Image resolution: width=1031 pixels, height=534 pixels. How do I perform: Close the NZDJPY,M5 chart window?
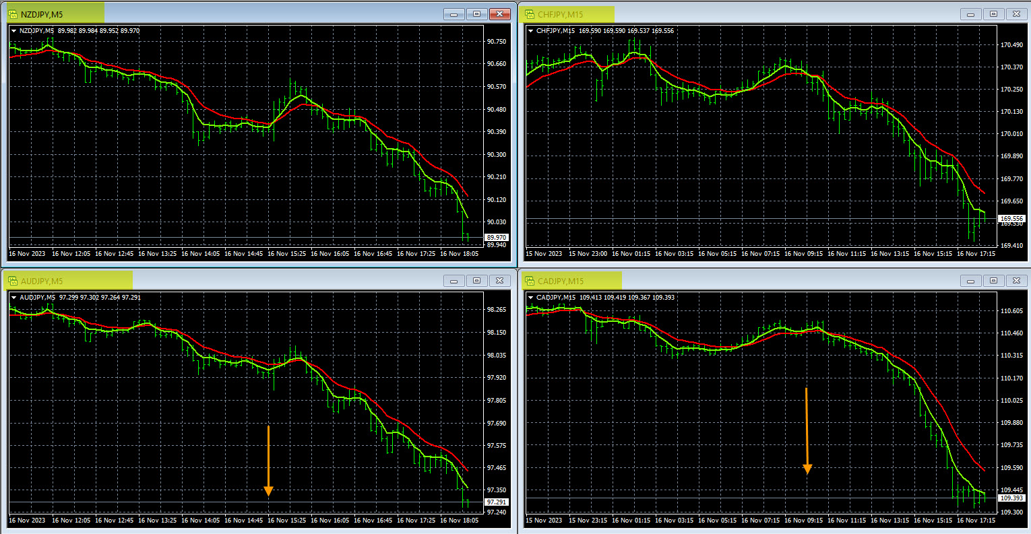pyautogui.click(x=499, y=14)
